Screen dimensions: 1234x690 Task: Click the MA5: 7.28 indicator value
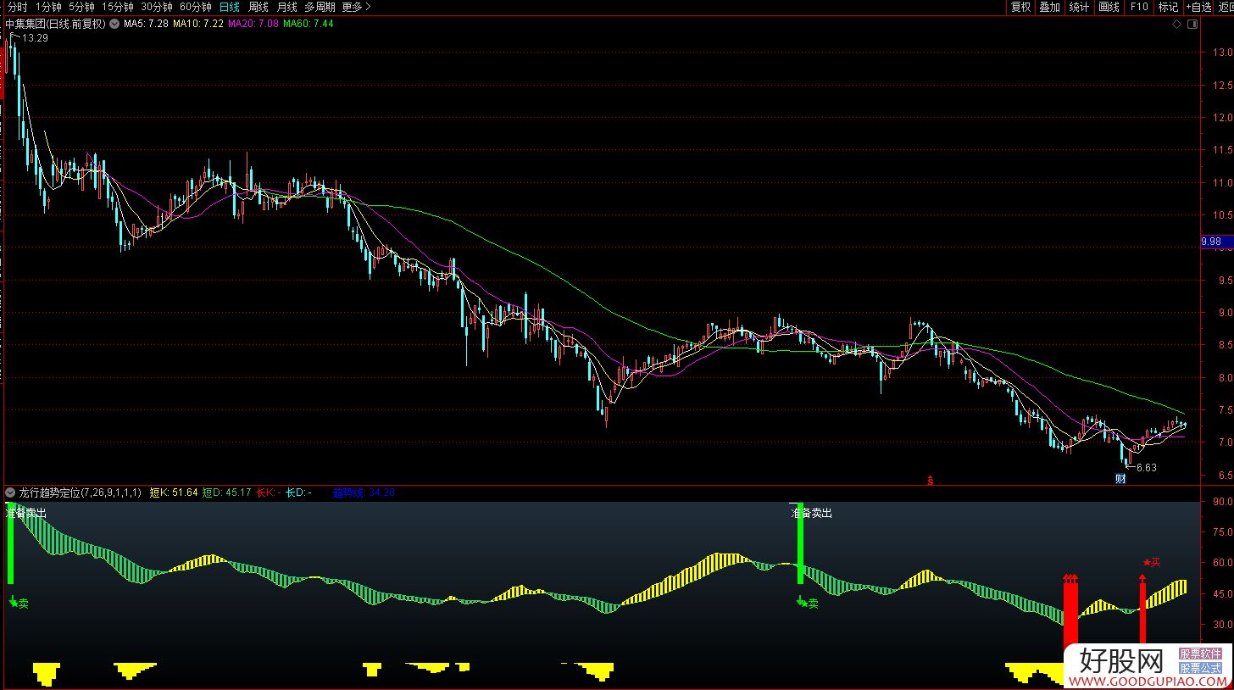[x=146, y=24]
